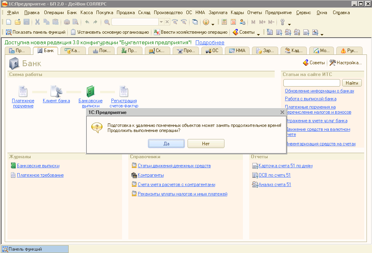
Task: Click the Find next icon
Action: (x=175, y=22)
